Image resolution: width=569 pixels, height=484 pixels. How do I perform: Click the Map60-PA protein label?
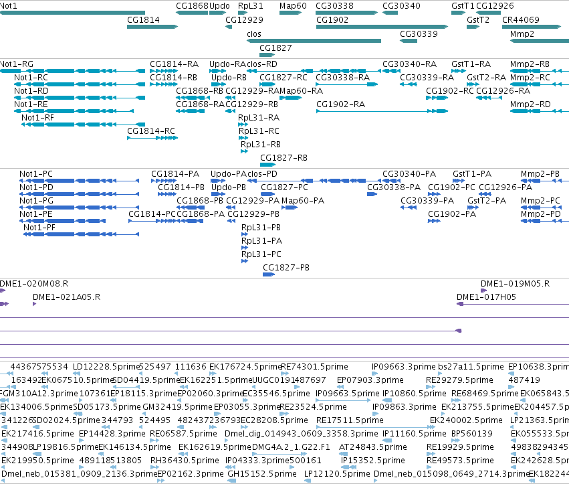coord(303,201)
